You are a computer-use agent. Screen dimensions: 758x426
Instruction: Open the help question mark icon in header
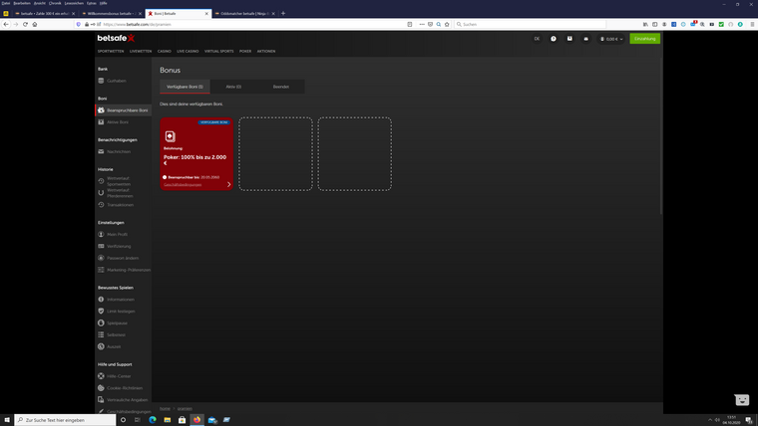click(x=554, y=39)
